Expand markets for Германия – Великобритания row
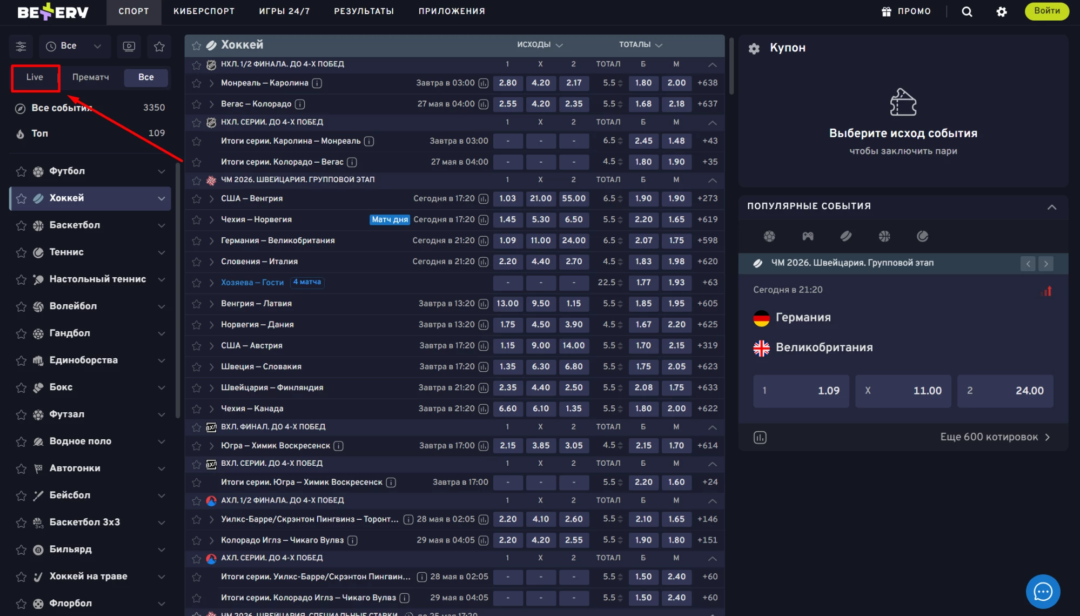The image size is (1080, 616). click(x=212, y=241)
